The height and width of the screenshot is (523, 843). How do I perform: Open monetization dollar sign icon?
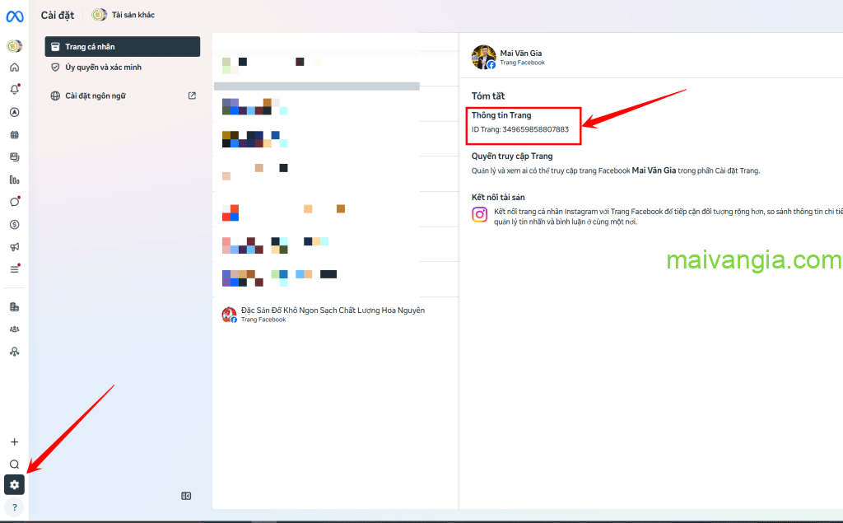[14, 224]
